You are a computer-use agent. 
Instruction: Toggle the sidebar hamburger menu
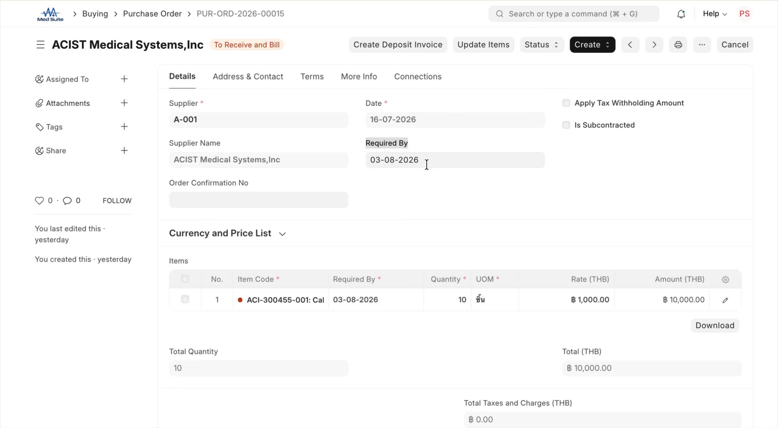coord(40,45)
